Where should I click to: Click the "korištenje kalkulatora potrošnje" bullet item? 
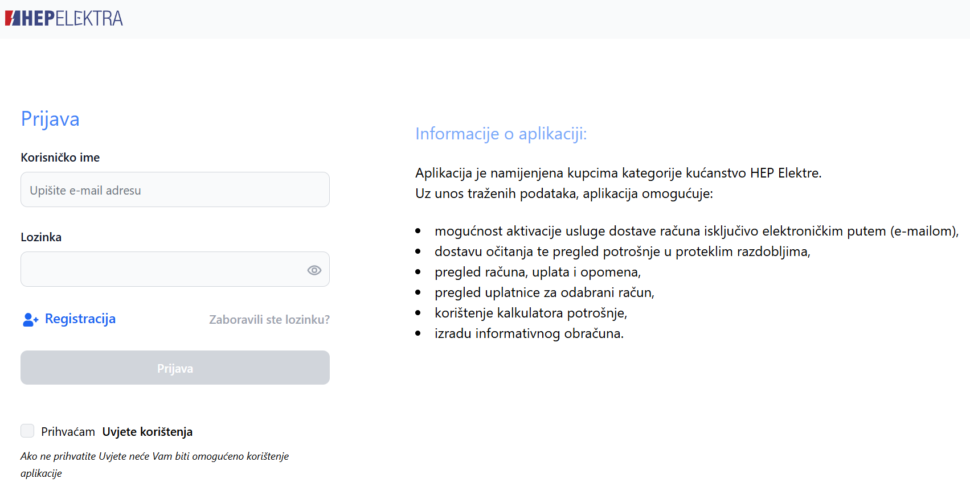(530, 313)
